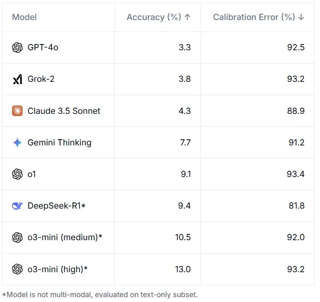Click the Model column header
This screenshot has height=302, width=320.
pyautogui.click(x=24, y=17)
